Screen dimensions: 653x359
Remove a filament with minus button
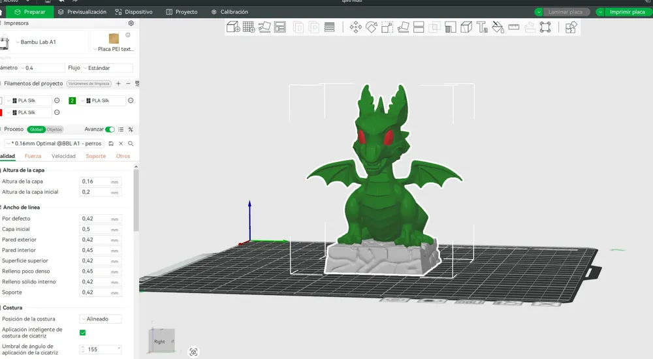128,84
